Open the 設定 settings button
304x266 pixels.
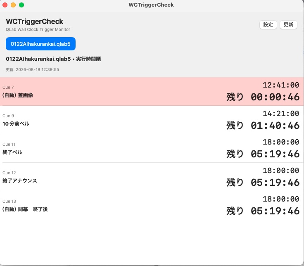268,25
